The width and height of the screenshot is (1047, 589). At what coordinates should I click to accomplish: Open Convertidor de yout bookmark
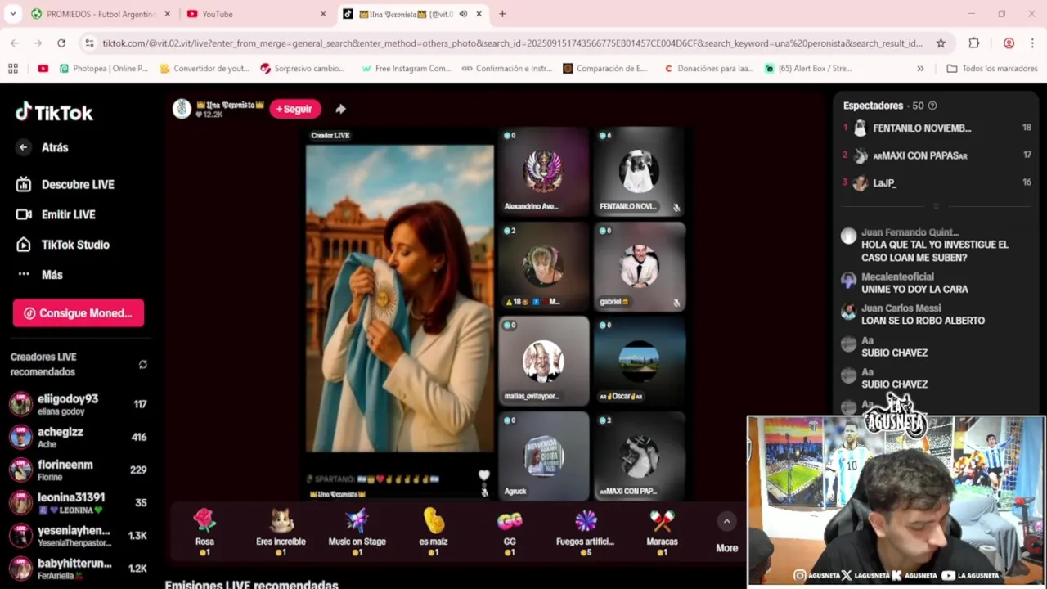[204, 69]
